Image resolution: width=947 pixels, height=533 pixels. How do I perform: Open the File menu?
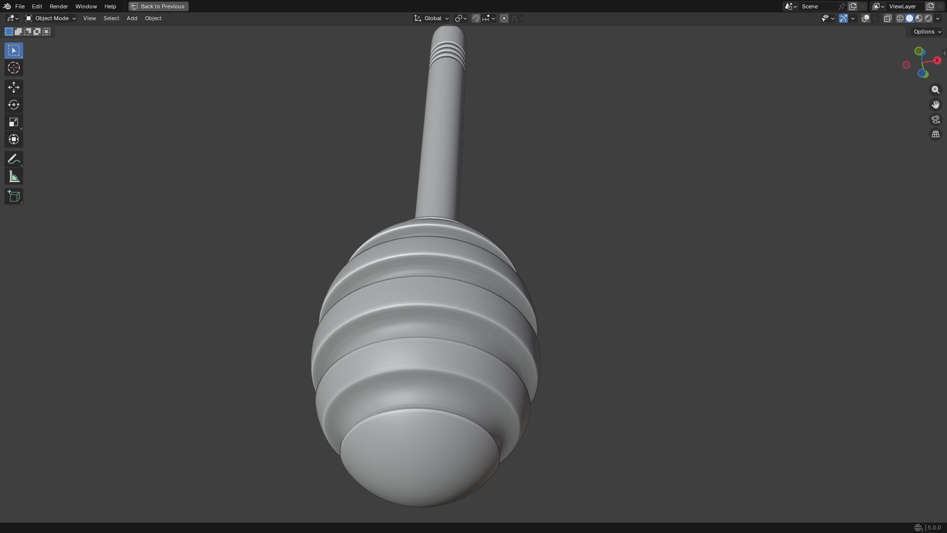[x=20, y=6]
